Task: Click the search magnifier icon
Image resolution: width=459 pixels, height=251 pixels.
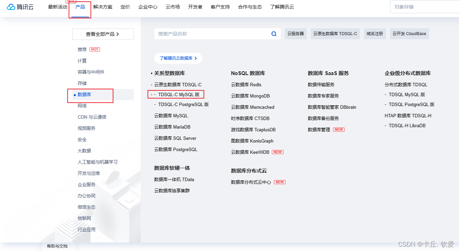Action: pos(274,34)
